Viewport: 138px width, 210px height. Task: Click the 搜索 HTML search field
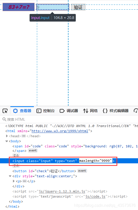(69, 119)
